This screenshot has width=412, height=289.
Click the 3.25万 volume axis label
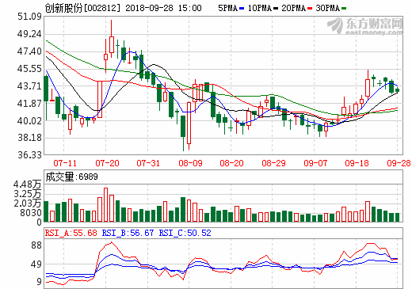coord(28,194)
